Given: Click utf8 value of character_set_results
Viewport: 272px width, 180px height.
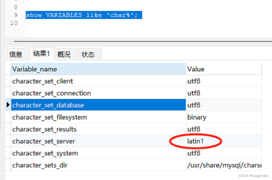Looking at the screenshot, I should coord(224,129).
